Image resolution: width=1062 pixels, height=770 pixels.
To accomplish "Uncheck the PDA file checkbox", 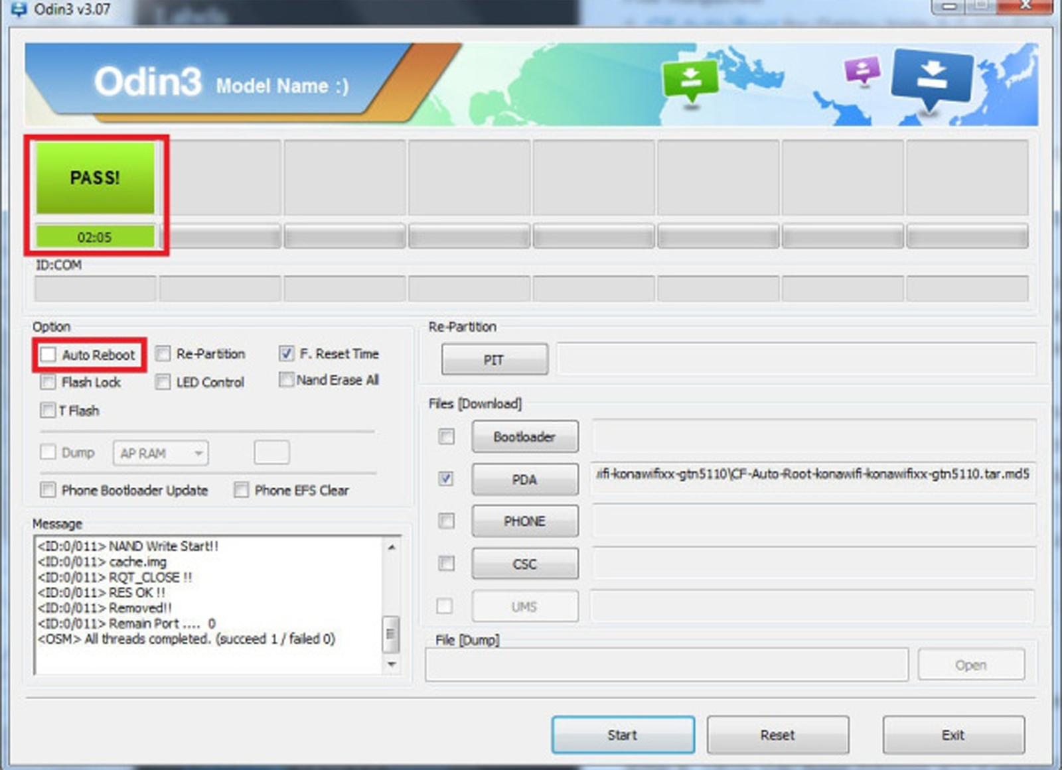I will coord(447,478).
